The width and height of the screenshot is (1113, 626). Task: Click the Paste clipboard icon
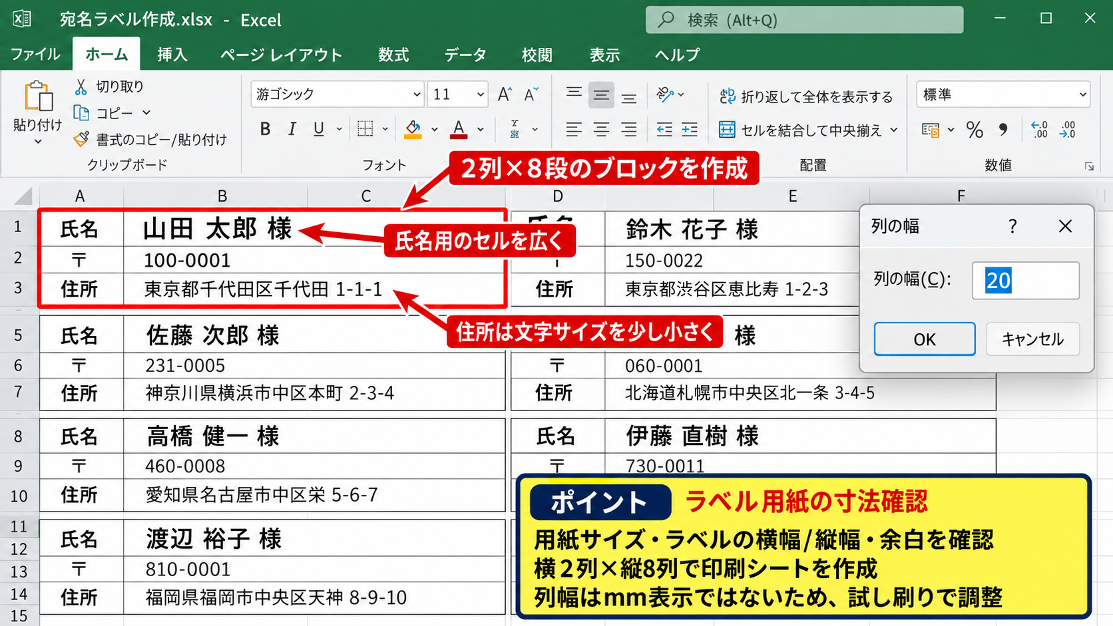38,97
